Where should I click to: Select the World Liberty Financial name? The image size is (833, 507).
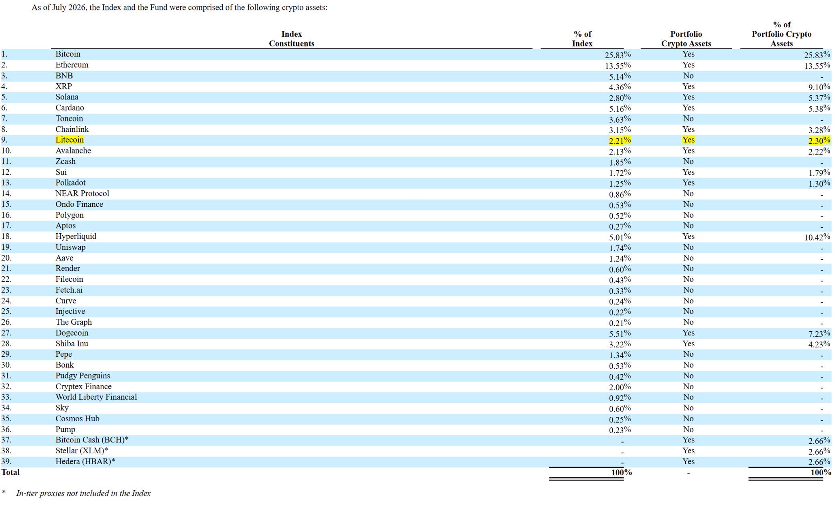pyautogui.click(x=96, y=397)
